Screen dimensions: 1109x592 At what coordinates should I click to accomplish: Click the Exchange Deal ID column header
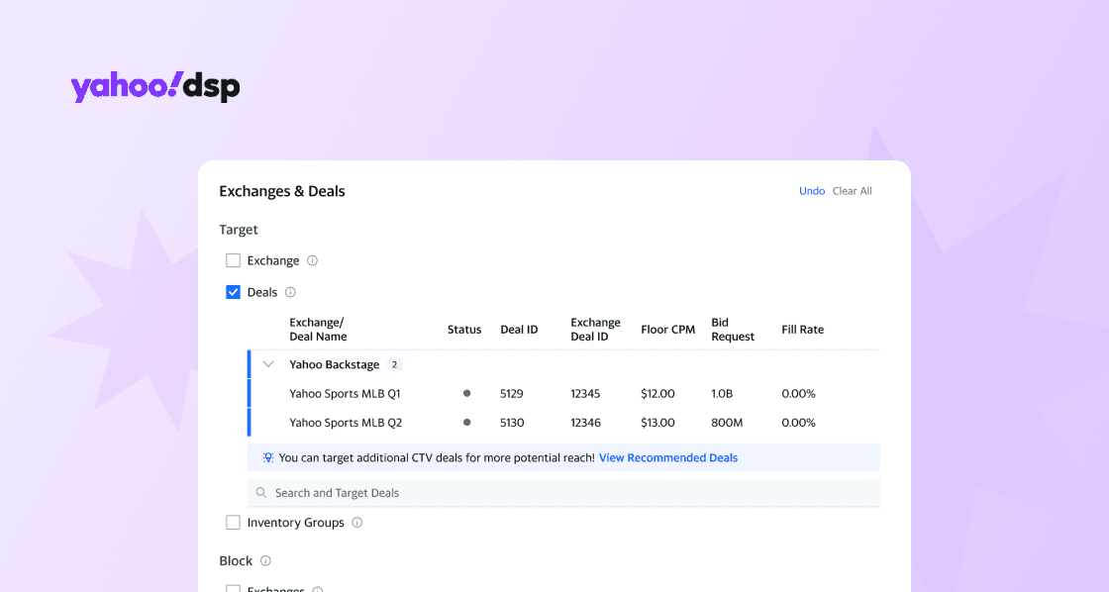tap(595, 330)
